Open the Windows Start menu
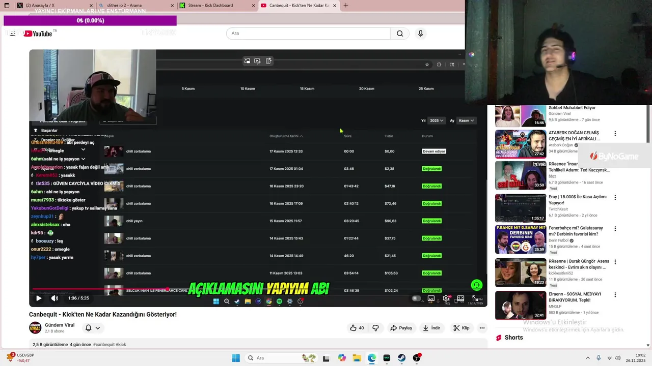The image size is (652, 366). (236, 358)
